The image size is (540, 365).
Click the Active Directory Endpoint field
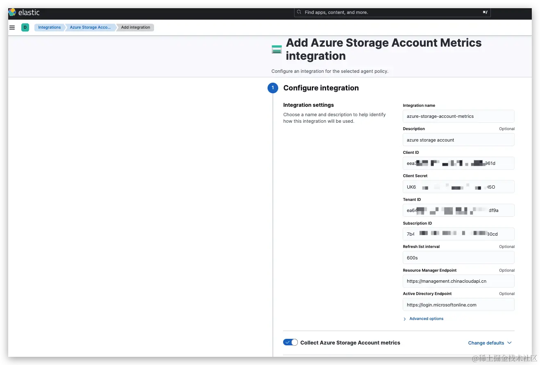pos(458,305)
